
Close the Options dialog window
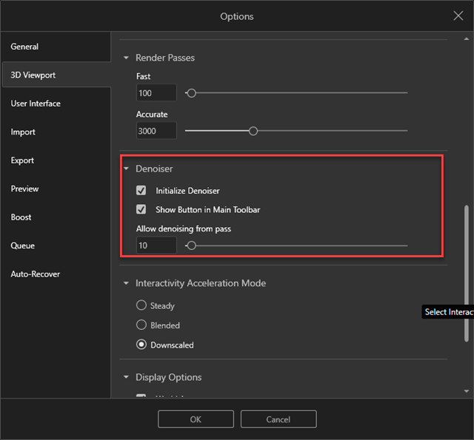coord(458,16)
